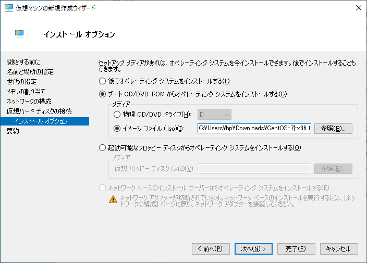Viewport: 367px width, 263px height.
Task: Open the D: drive dropdown
Action: (214, 115)
